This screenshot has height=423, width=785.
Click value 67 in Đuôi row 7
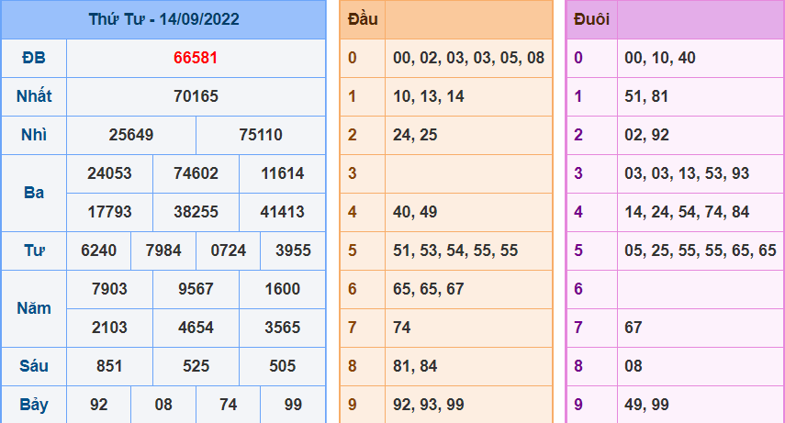pyautogui.click(x=634, y=328)
